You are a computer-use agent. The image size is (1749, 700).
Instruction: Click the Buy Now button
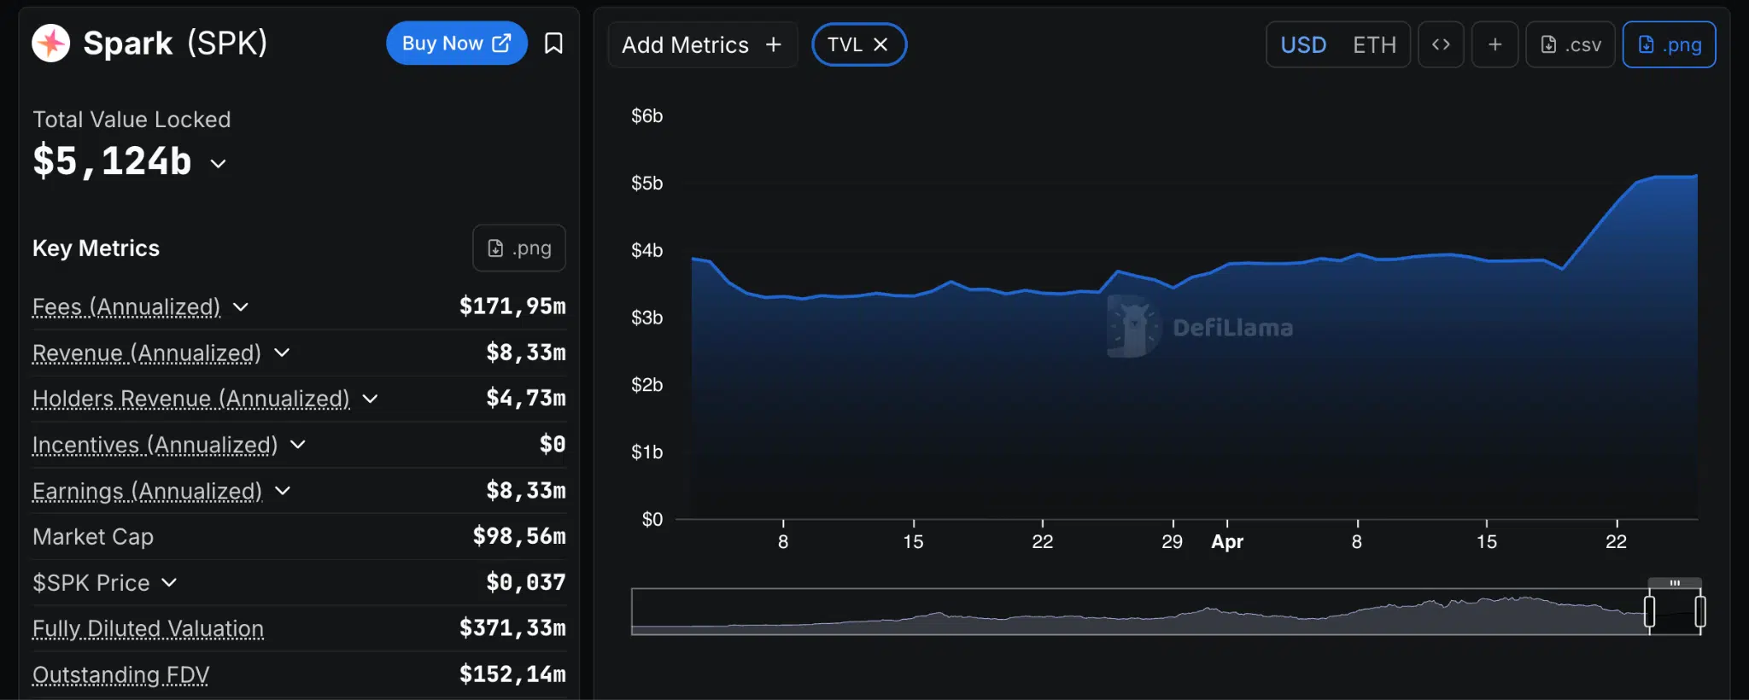pyautogui.click(x=457, y=44)
